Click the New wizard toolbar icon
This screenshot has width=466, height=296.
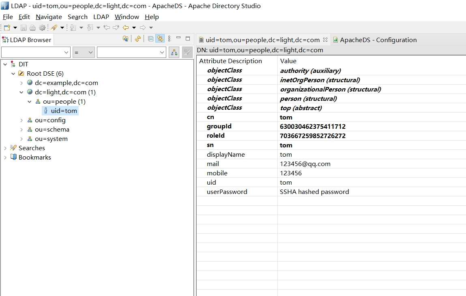pyautogui.click(x=7, y=28)
